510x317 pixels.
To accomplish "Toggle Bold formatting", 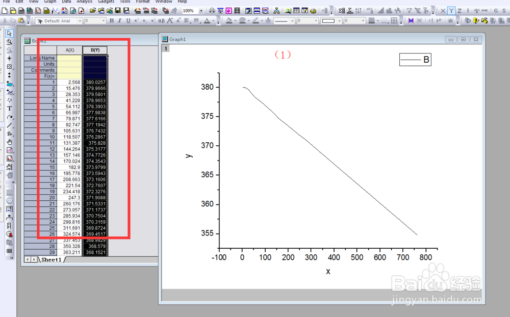I will 112,21.
